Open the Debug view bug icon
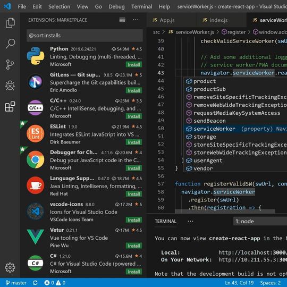Image resolution: width=287 pixels, height=287 pixels. (10, 86)
